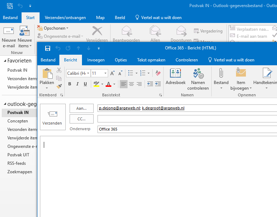Image resolution: width=277 pixels, height=217 pixels.
Task: Apply yellow text highlight color
Action: click(96, 84)
